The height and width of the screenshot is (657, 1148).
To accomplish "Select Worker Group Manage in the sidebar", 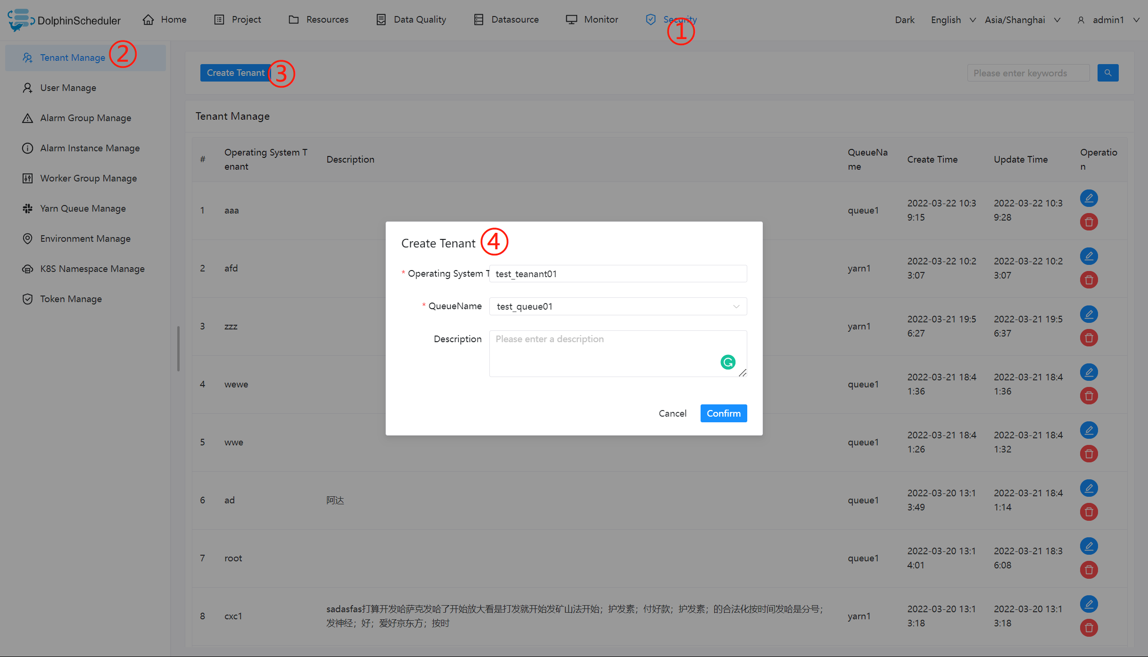I will 88,178.
